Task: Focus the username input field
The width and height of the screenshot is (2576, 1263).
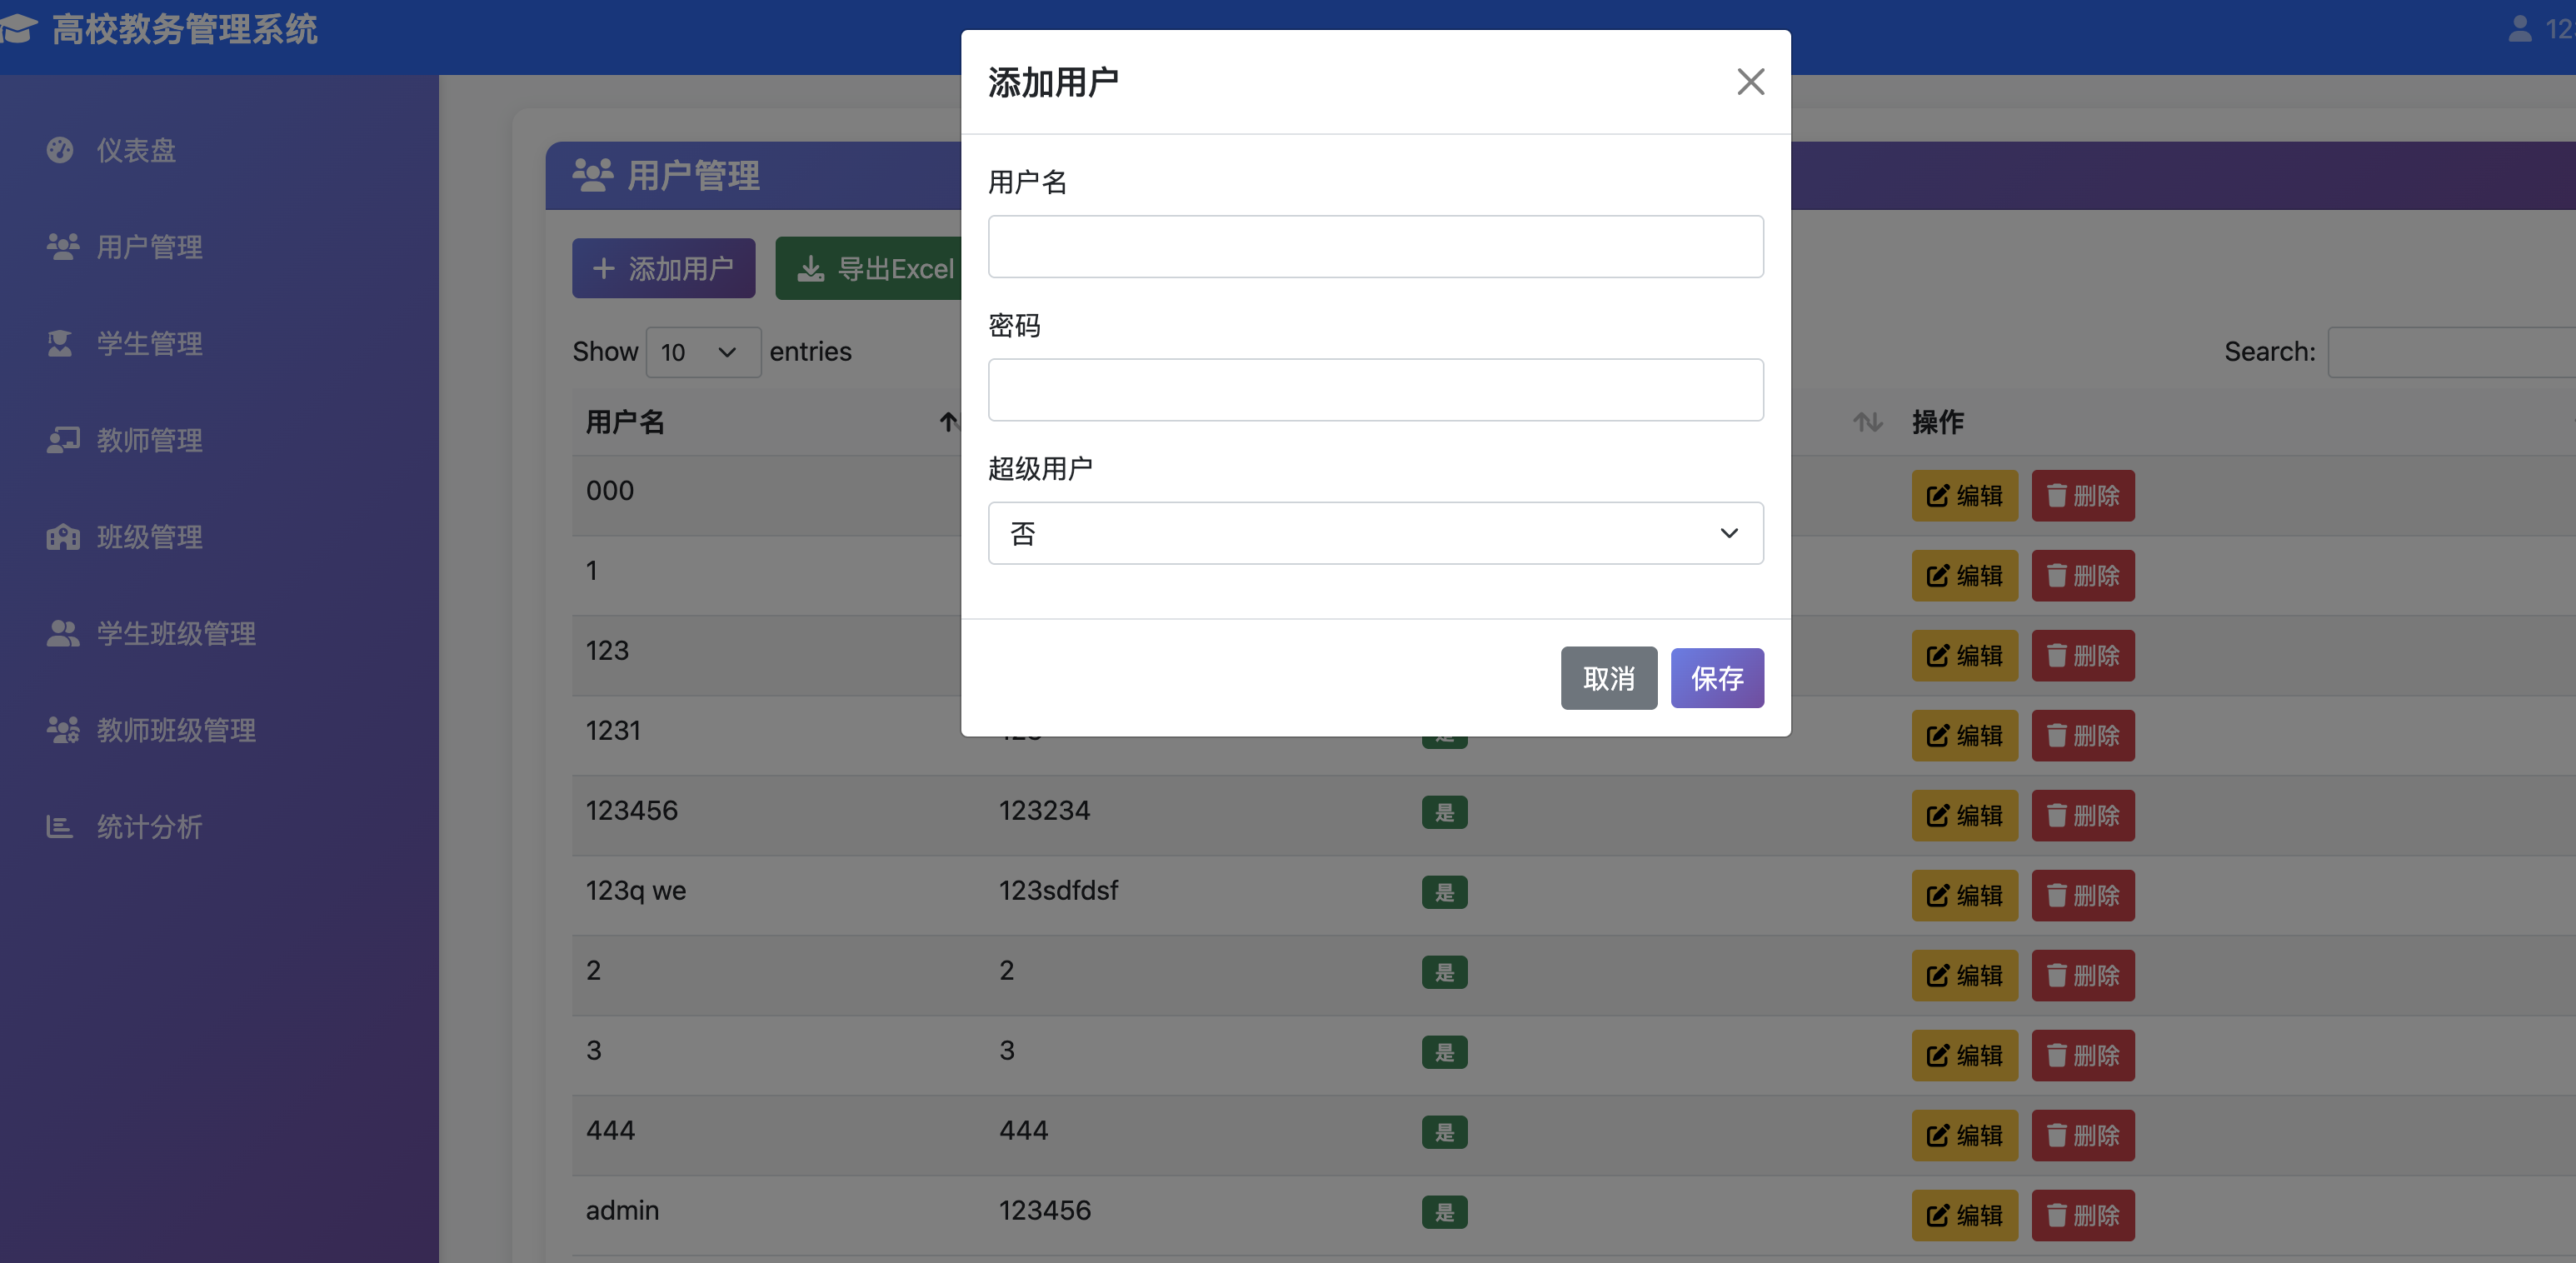Action: point(1375,247)
